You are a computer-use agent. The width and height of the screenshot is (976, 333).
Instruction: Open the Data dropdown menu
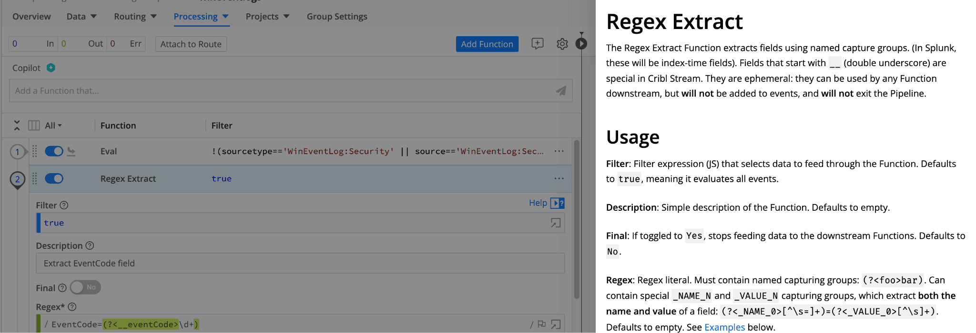pyautogui.click(x=81, y=17)
